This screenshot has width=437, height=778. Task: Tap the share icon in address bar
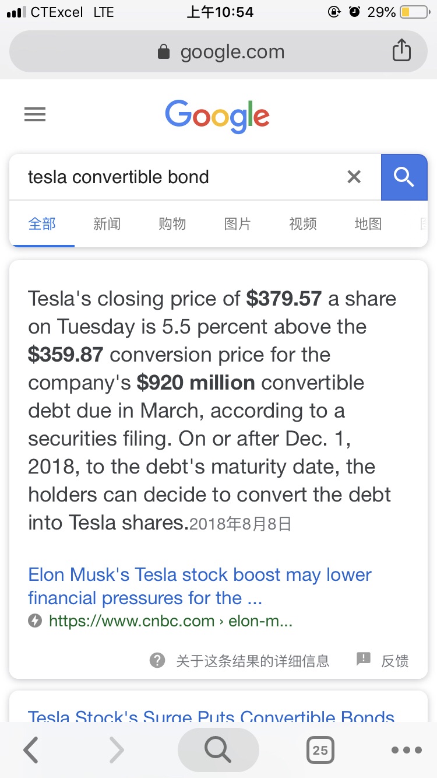[401, 51]
